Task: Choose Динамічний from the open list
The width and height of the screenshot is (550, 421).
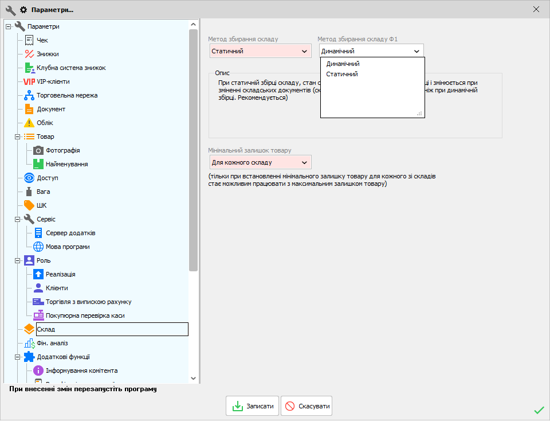Action: [343, 64]
